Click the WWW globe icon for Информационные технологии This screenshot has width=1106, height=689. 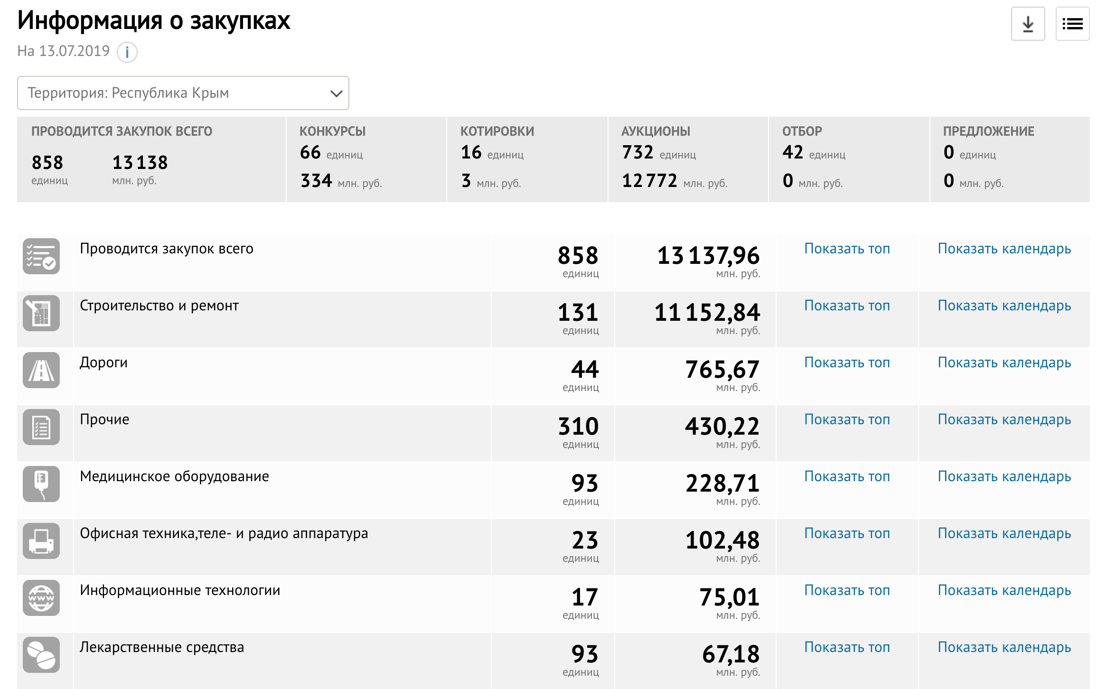pos(41,598)
